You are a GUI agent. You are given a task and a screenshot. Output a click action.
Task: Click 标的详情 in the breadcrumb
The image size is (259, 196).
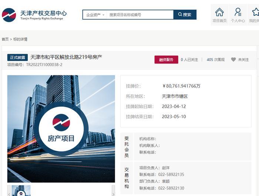tap(20, 39)
